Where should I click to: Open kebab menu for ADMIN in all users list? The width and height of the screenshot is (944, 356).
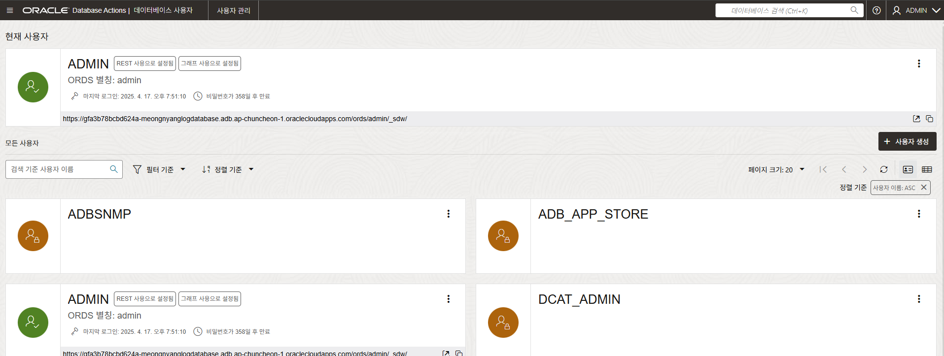[x=449, y=299]
